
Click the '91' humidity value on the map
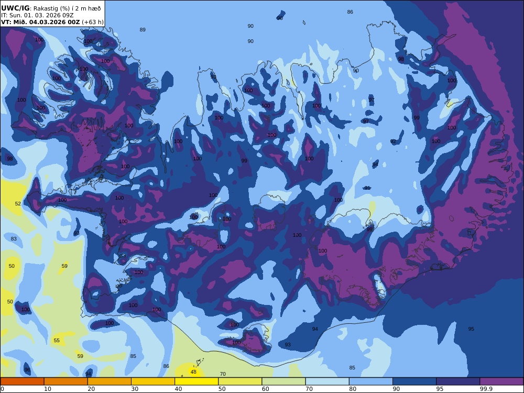(x=367, y=188)
